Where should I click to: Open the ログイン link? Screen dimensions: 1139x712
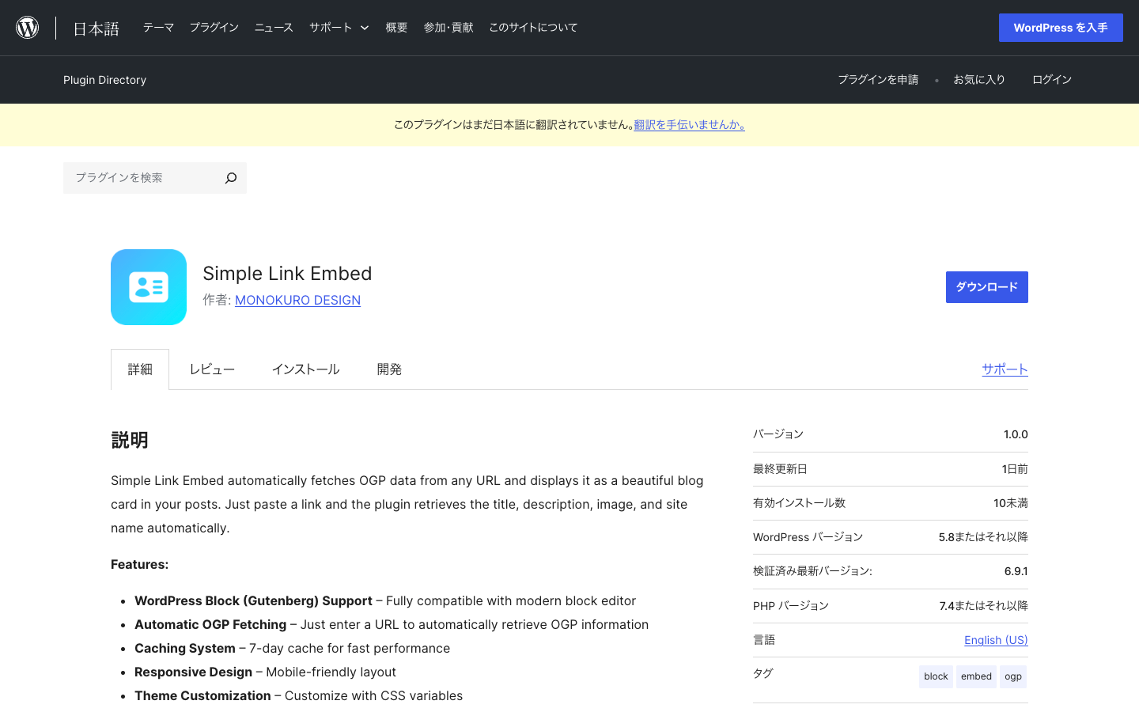[1051, 80]
